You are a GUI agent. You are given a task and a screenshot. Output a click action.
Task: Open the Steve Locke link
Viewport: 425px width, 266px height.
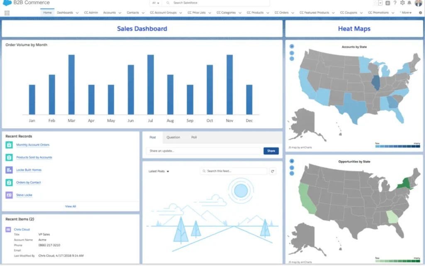pos(24,195)
